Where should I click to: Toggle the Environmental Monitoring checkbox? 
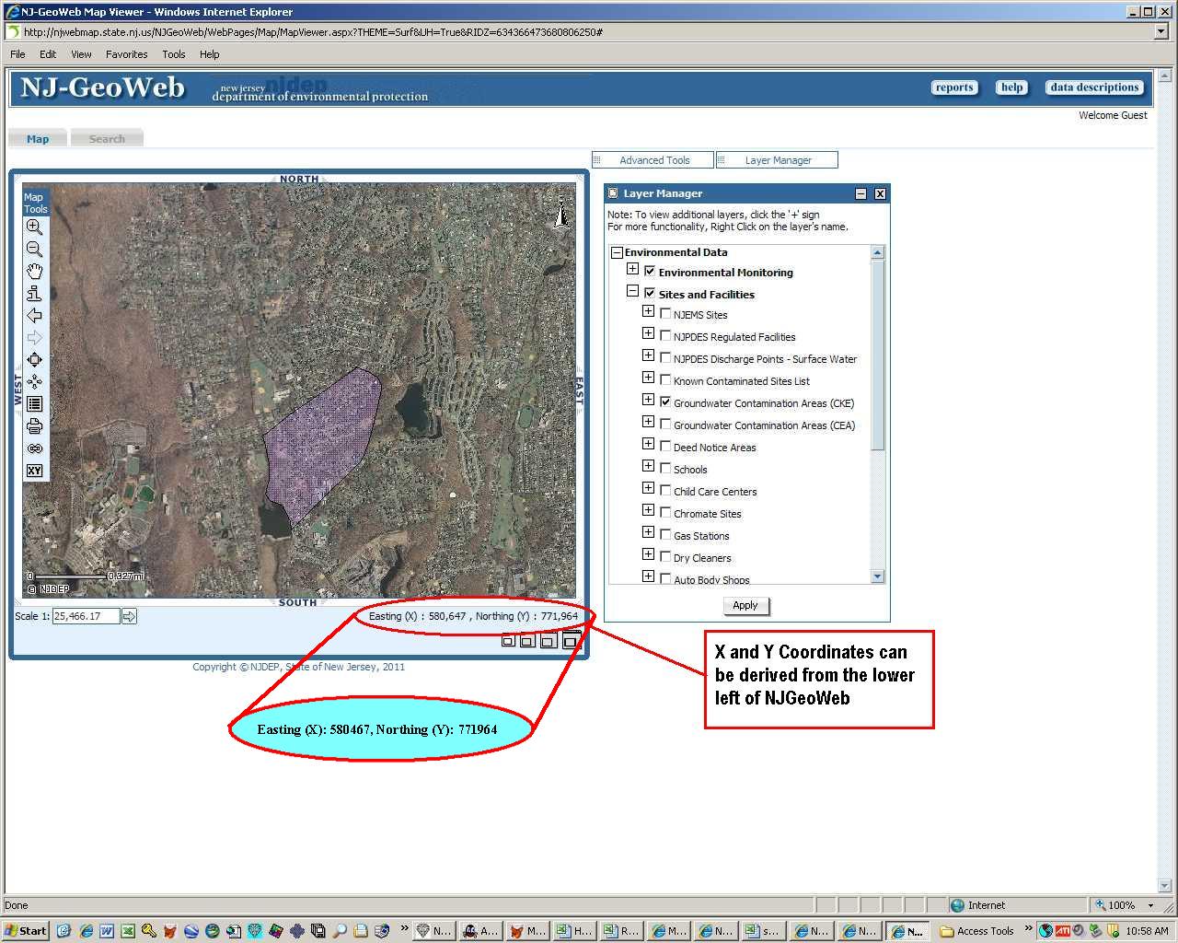(650, 272)
